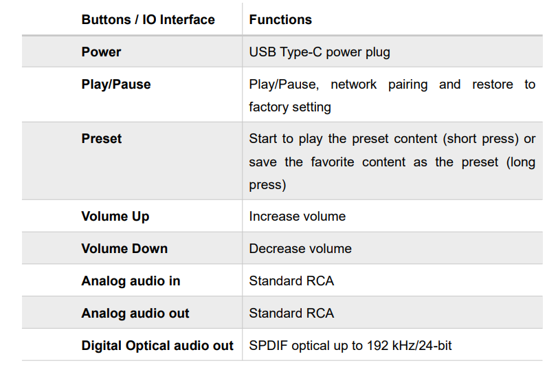Select the "Play/Pause" row label
558x372 pixels.
pos(116,84)
